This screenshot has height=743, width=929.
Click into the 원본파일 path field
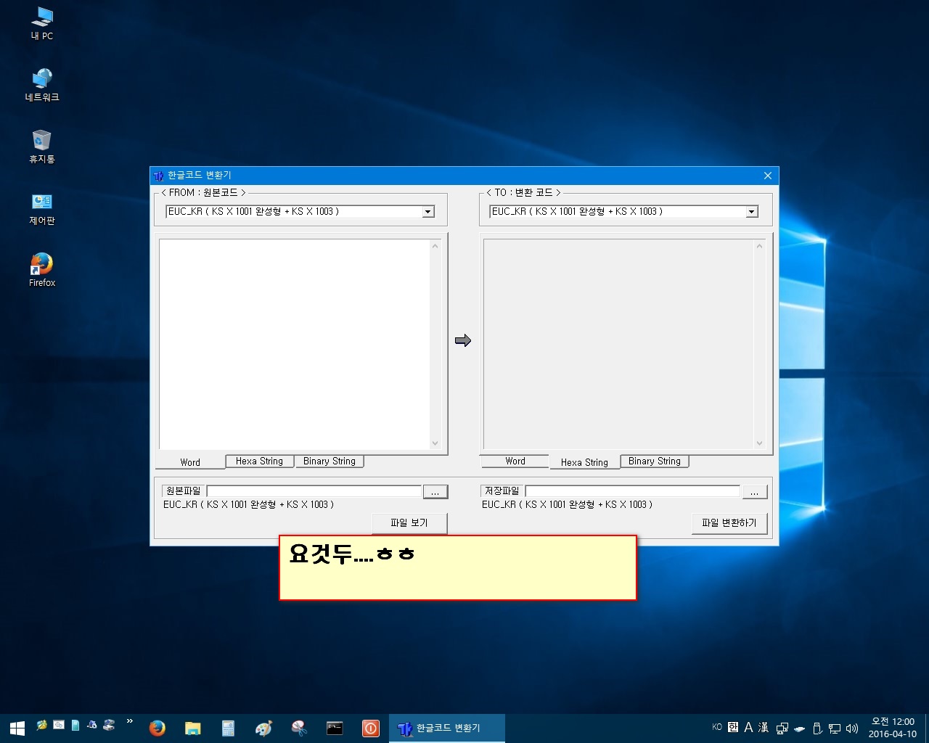tap(314, 491)
